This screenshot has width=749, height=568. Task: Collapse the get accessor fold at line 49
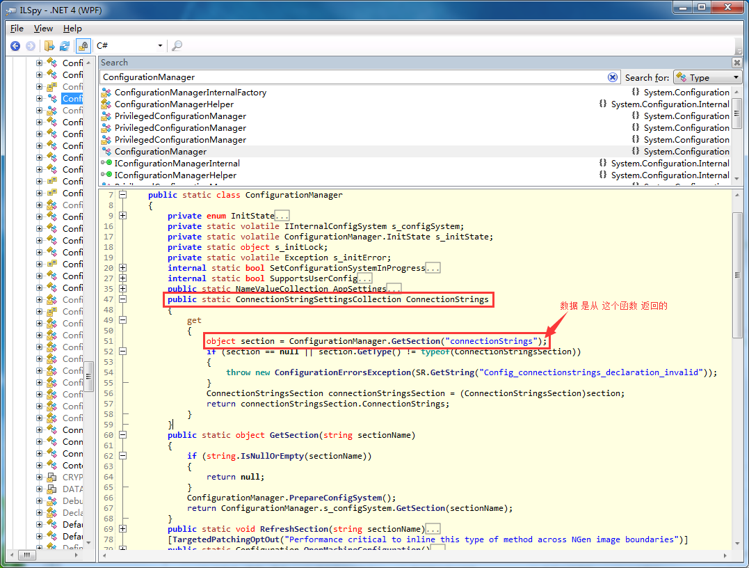(x=123, y=320)
